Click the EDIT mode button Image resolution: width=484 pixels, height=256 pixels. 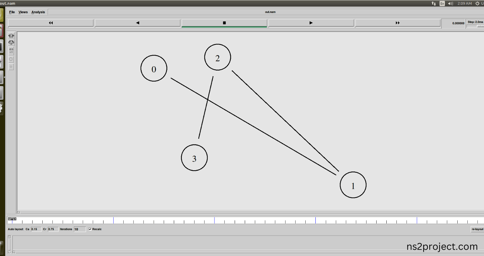coord(11,51)
